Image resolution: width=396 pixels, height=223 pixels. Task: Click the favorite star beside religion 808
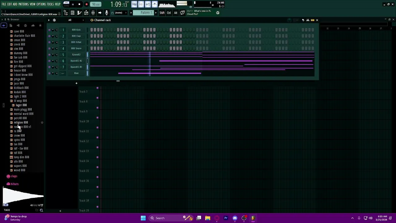42,123
